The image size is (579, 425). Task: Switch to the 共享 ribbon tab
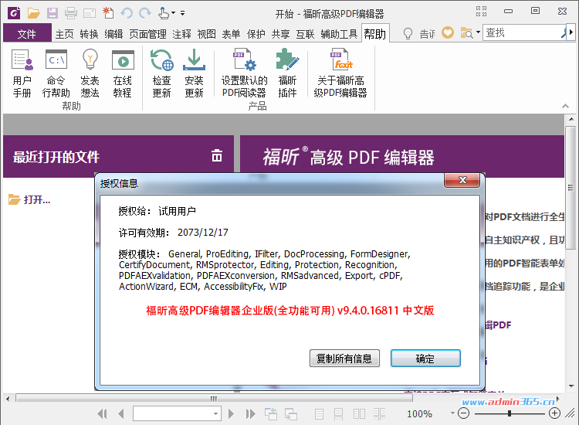coord(281,34)
